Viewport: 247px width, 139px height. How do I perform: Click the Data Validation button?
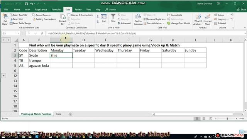click(153, 23)
